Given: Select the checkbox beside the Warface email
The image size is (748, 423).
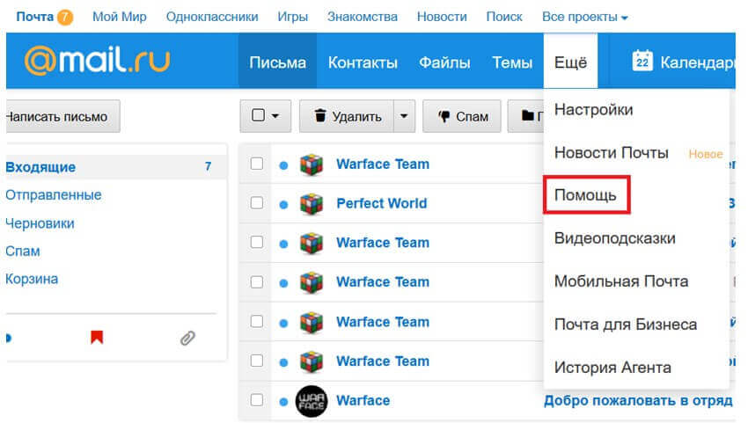Looking at the screenshot, I should 257,400.
